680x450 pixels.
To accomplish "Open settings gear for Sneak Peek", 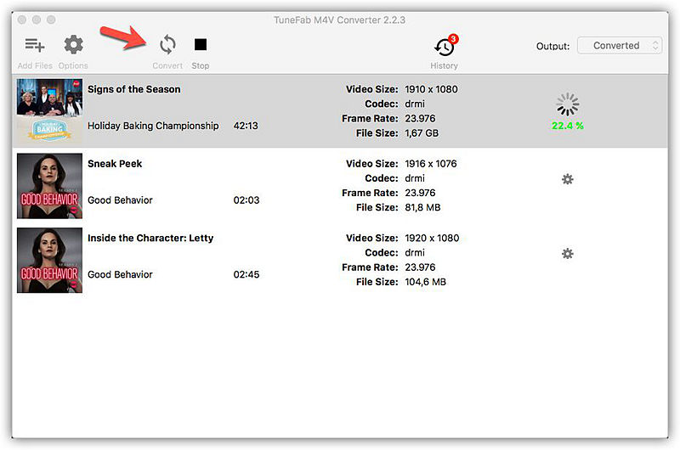I will [567, 179].
